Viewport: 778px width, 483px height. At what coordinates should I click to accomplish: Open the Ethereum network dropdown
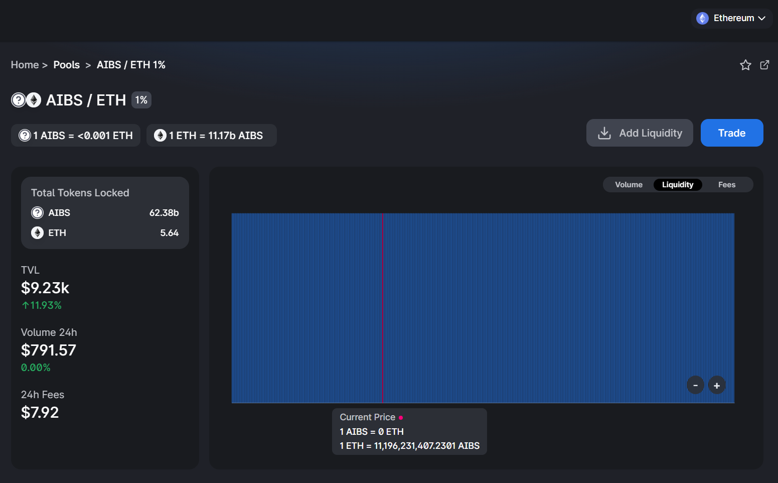pyautogui.click(x=732, y=18)
